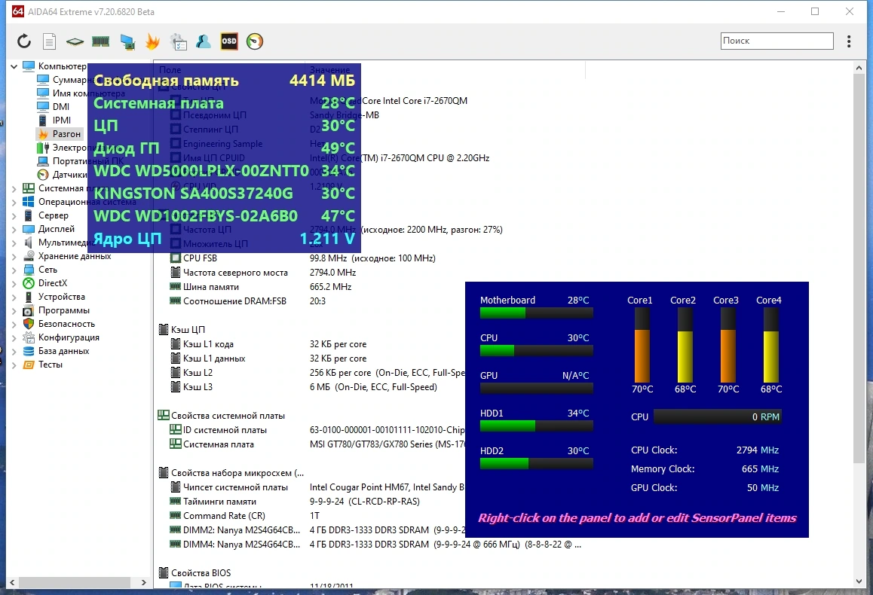
Task: Click the Дисплей monitor icon
Action: click(29, 229)
